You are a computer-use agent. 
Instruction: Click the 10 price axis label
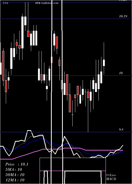[x=121, y=73]
